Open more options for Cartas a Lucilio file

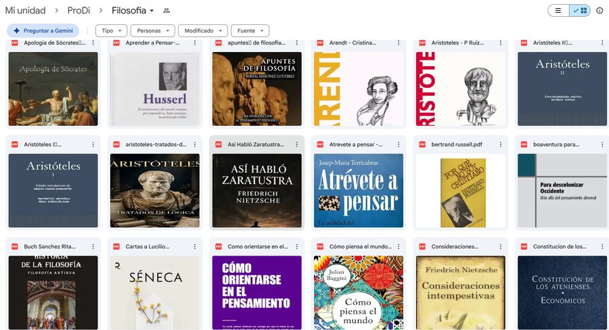195,247
